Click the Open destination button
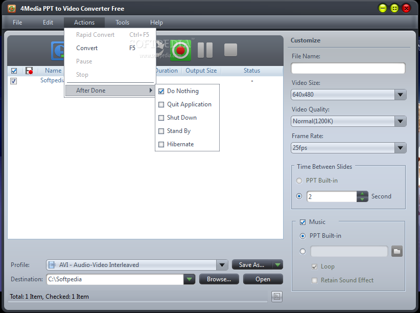The width and height of the screenshot is (420, 313). click(x=263, y=279)
